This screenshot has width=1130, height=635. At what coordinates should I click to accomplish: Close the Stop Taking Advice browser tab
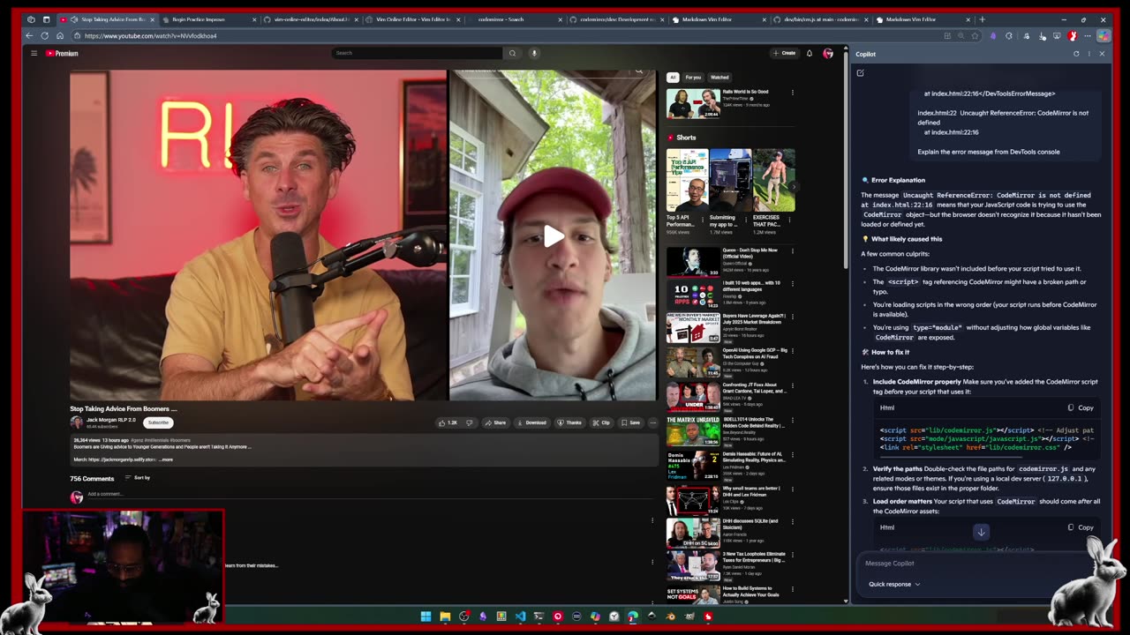(152, 19)
